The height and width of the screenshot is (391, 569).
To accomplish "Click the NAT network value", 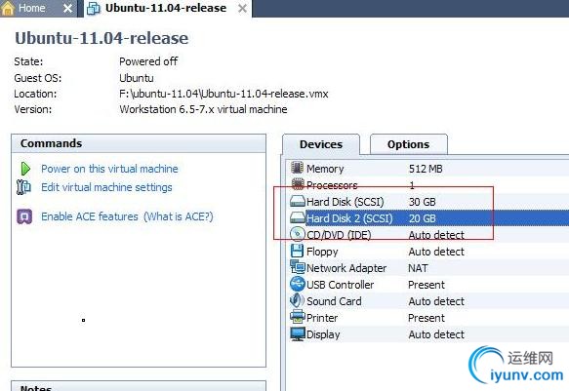I will pyautogui.click(x=418, y=268).
